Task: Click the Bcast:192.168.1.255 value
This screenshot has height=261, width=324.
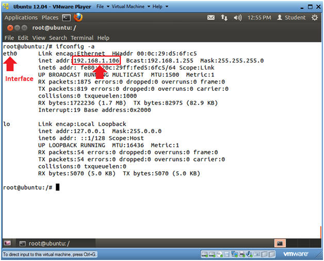Action: 160,60
